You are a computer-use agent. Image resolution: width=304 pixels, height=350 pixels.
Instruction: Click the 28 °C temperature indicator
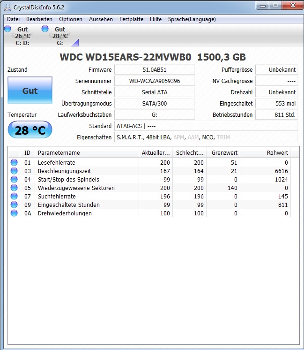(x=30, y=129)
